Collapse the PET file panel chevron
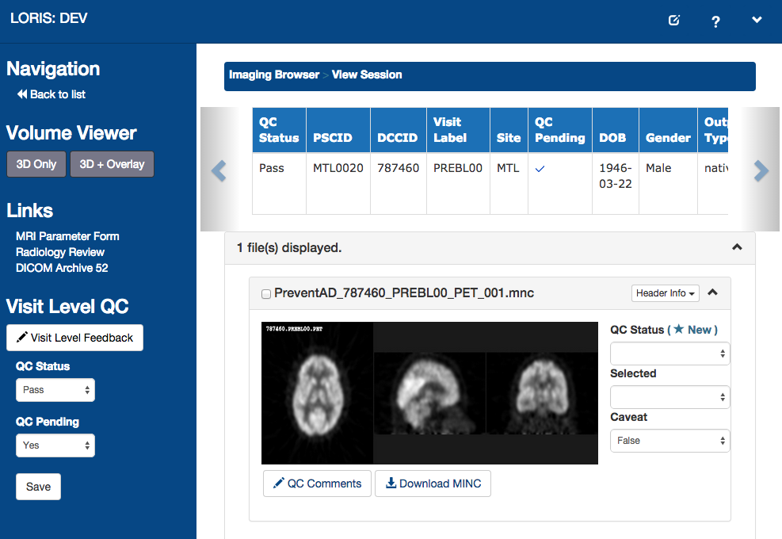This screenshot has width=782, height=539. pos(712,292)
